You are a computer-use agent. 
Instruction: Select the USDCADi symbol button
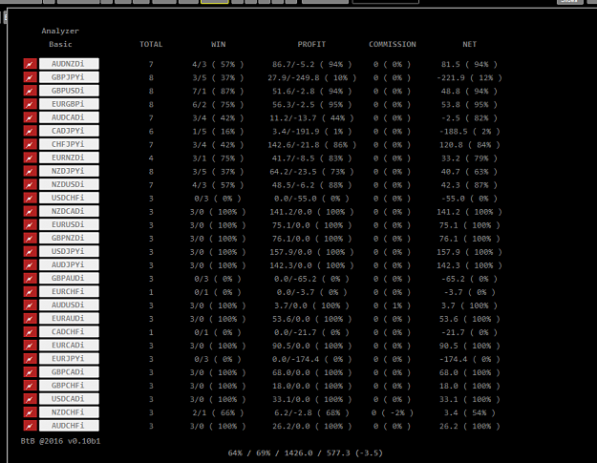coord(69,399)
